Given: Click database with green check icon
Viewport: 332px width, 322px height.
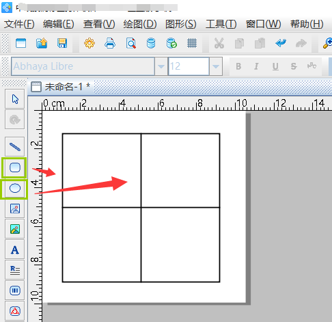Looking at the screenshot, I should [171, 43].
